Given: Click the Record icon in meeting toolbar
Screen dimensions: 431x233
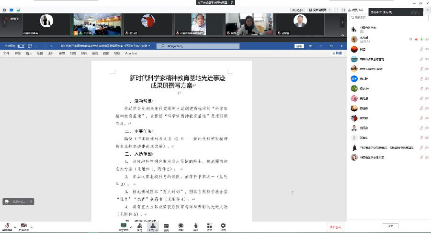Looking at the screenshot, I should [x=181, y=226].
